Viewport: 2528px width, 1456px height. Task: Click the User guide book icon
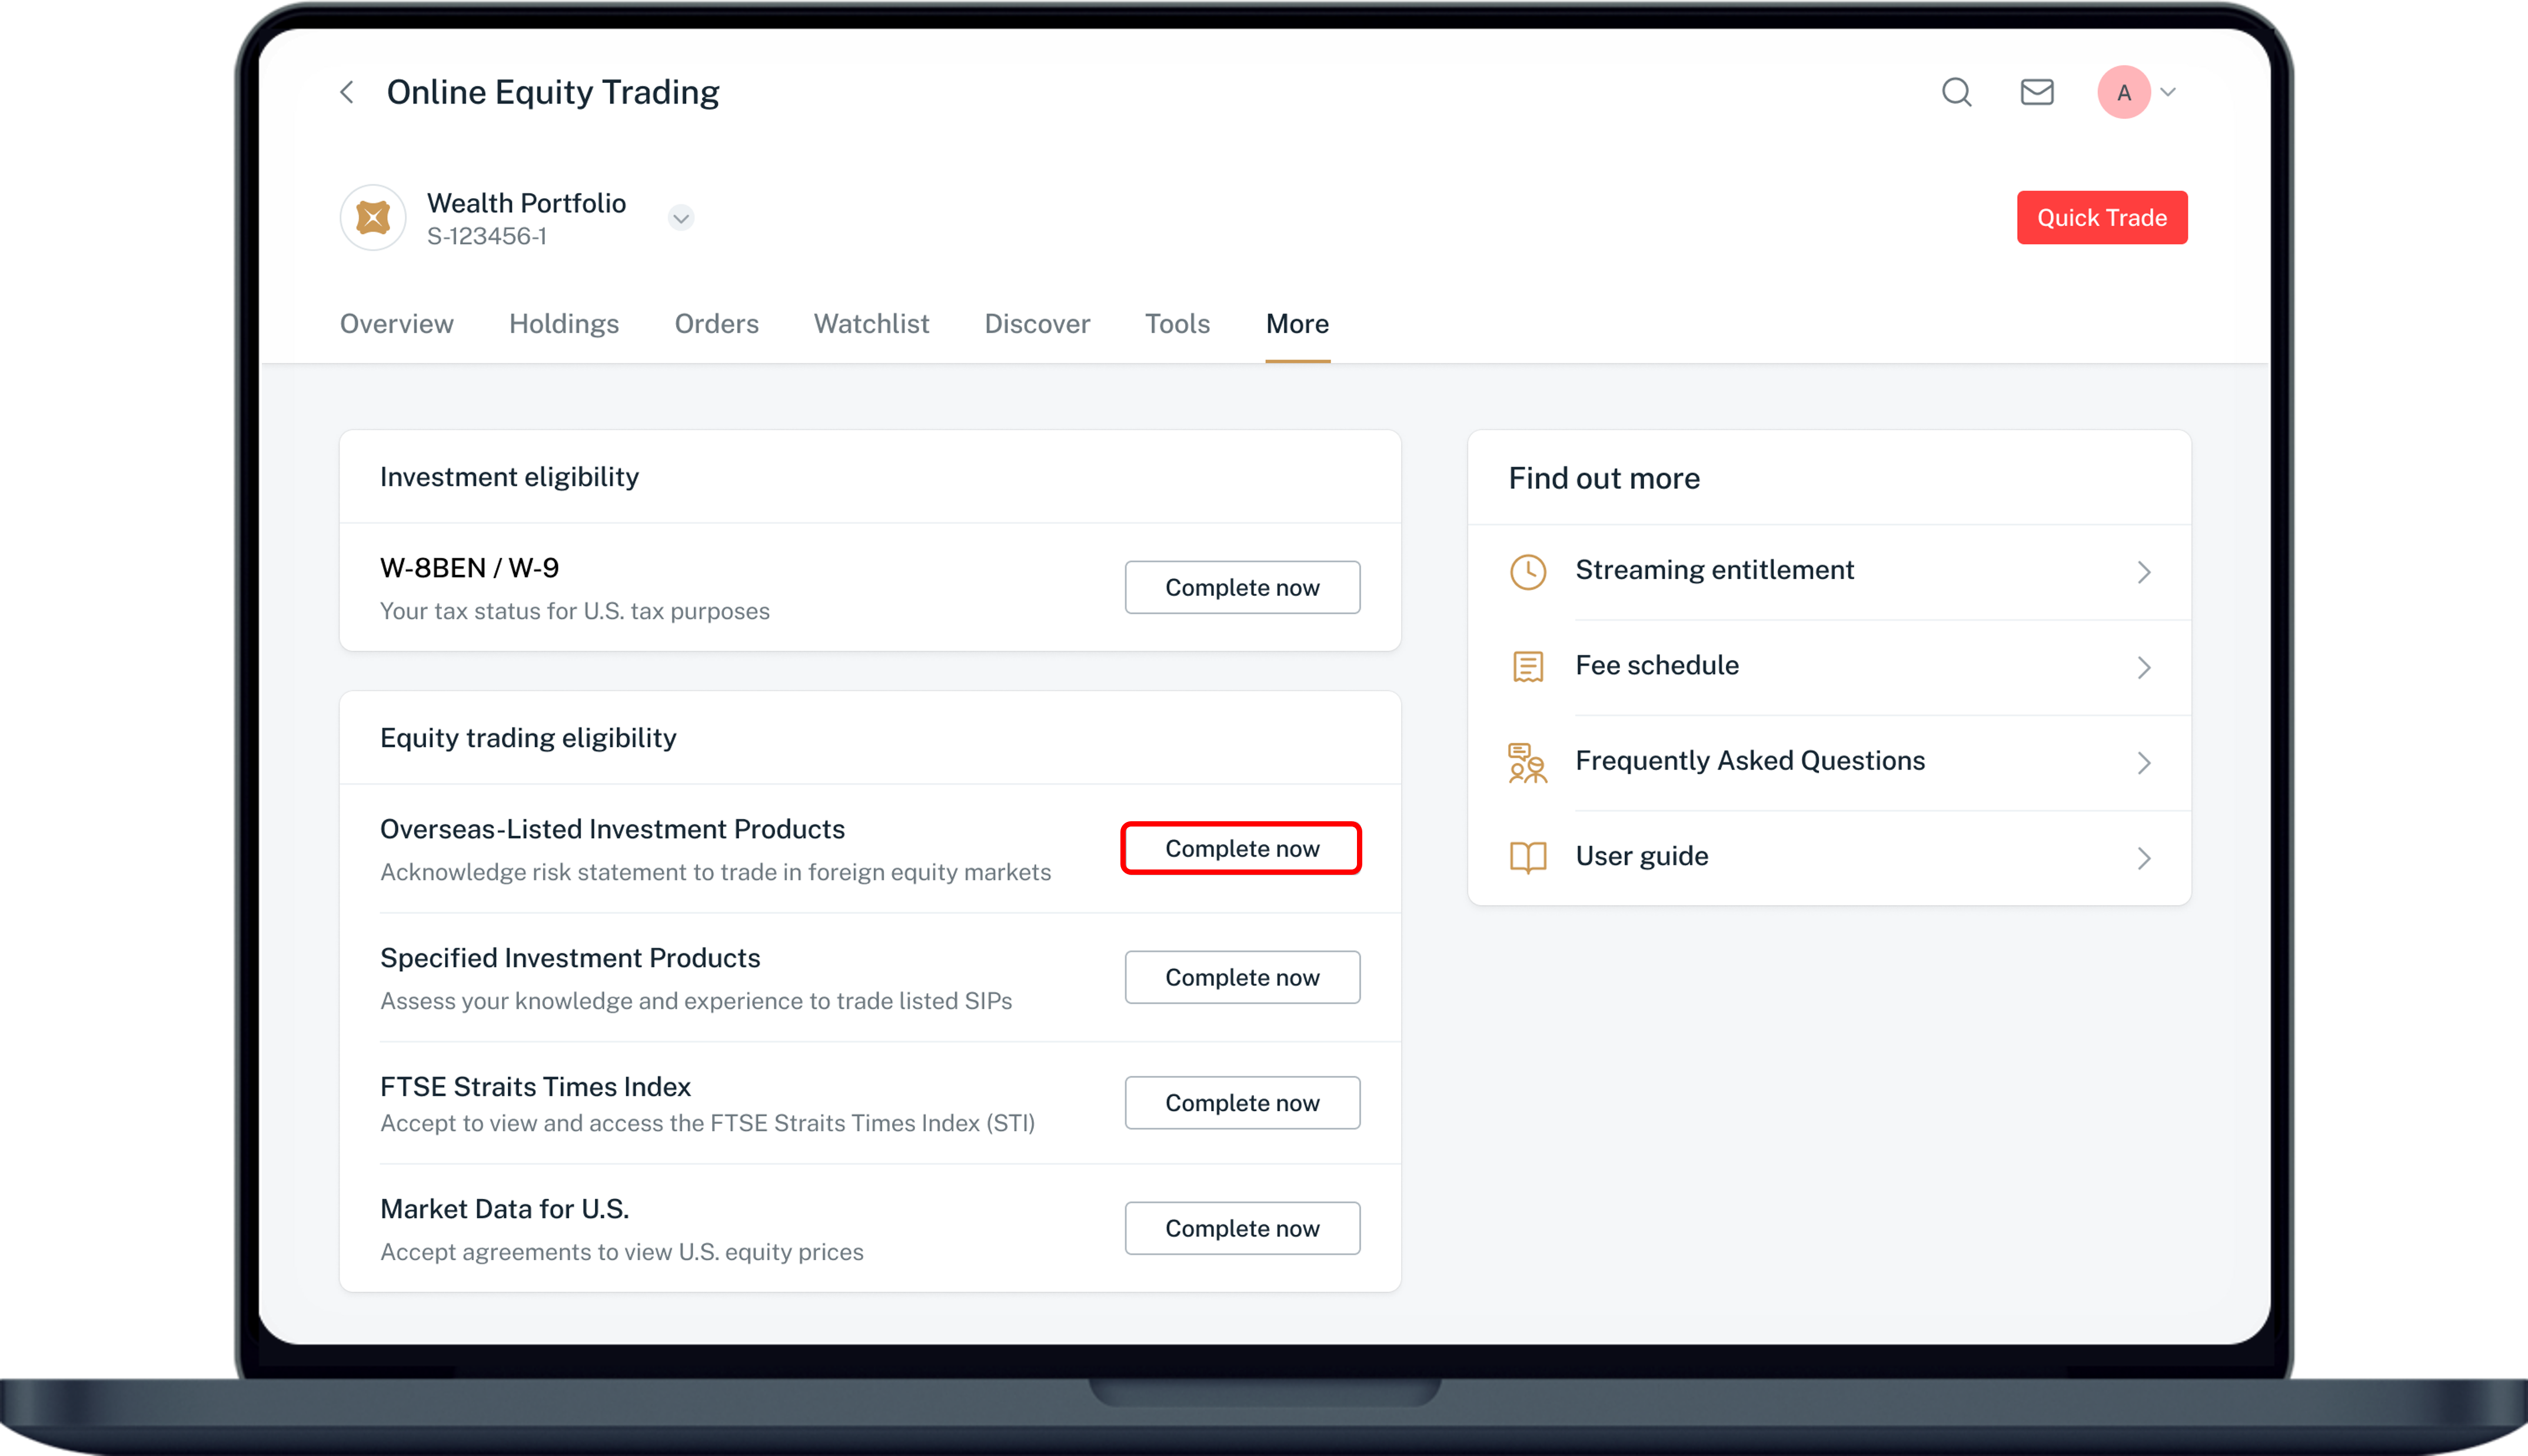click(x=1527, y=858)
